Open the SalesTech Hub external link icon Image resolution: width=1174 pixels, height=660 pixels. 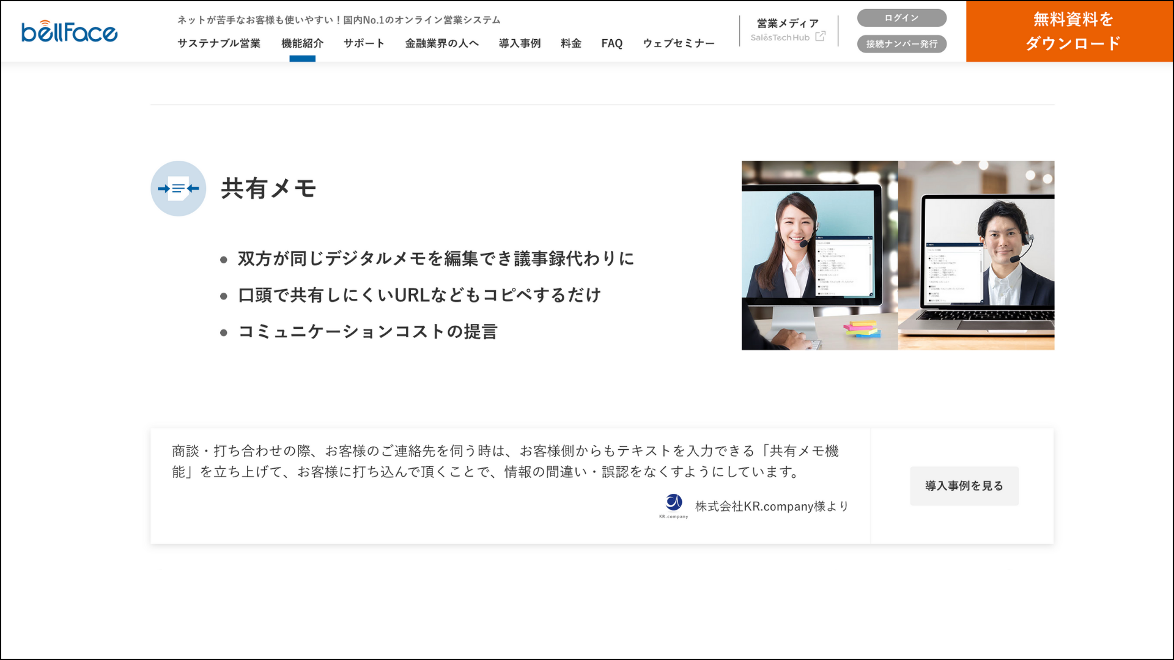[x=820, y=37]
